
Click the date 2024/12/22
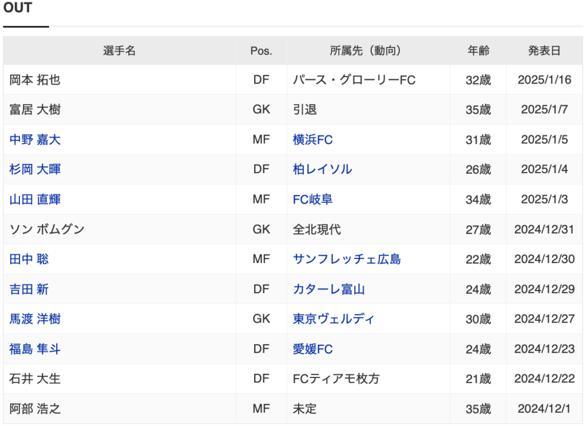click(x=545, y=379)
